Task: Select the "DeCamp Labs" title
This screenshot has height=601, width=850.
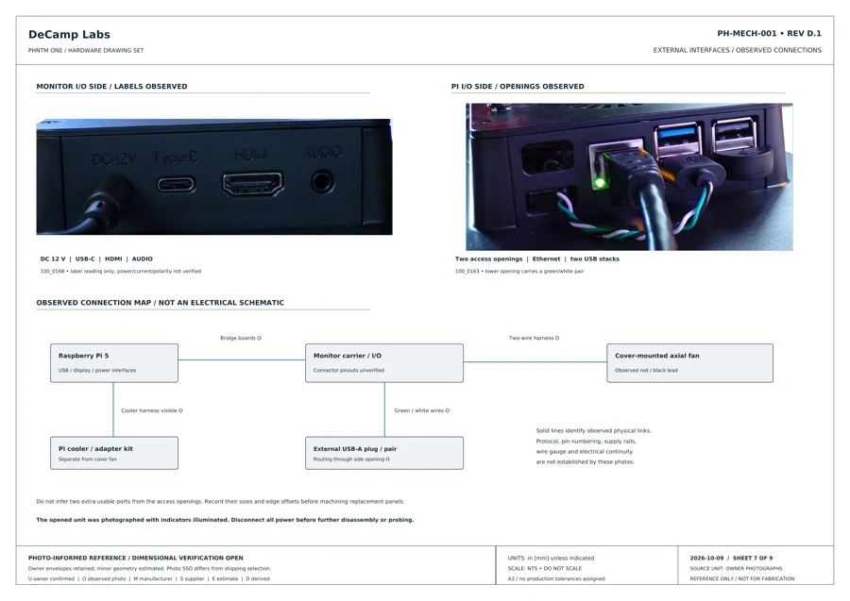Action: [x=69, y=34]
